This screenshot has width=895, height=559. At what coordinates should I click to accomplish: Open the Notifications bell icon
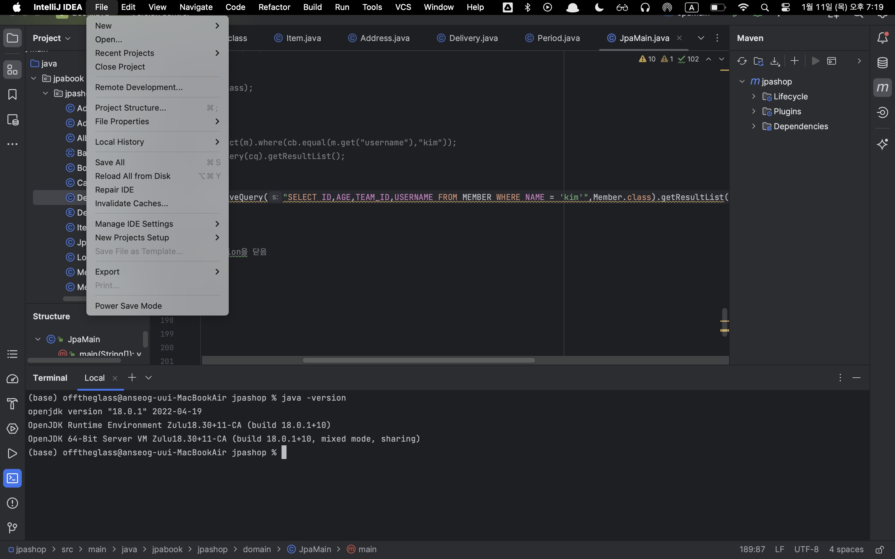(883, 38)
